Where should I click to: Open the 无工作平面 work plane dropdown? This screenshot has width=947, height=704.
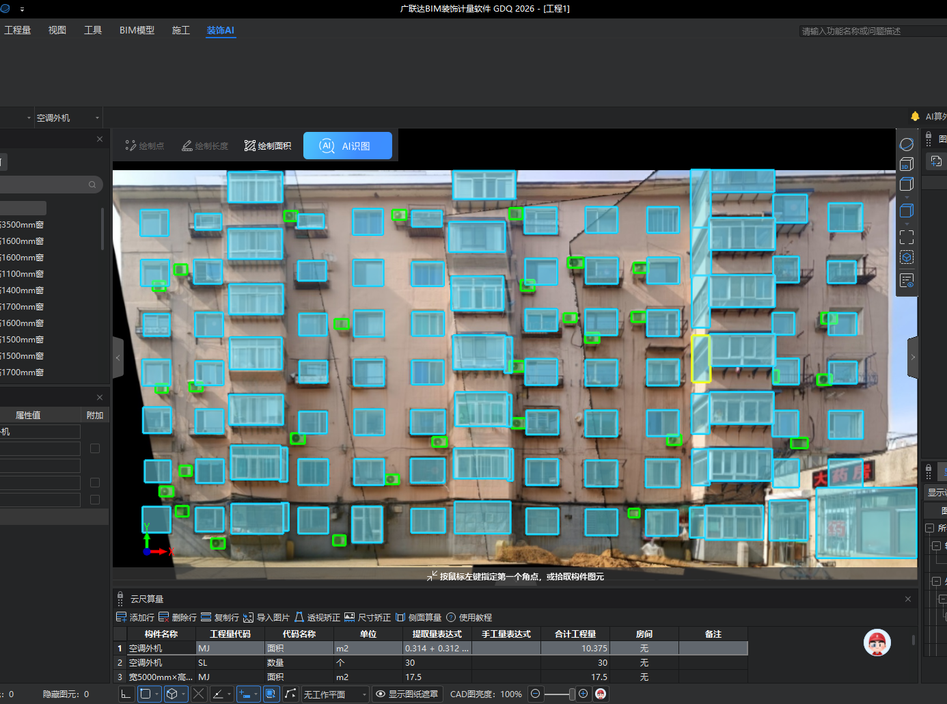335,694
